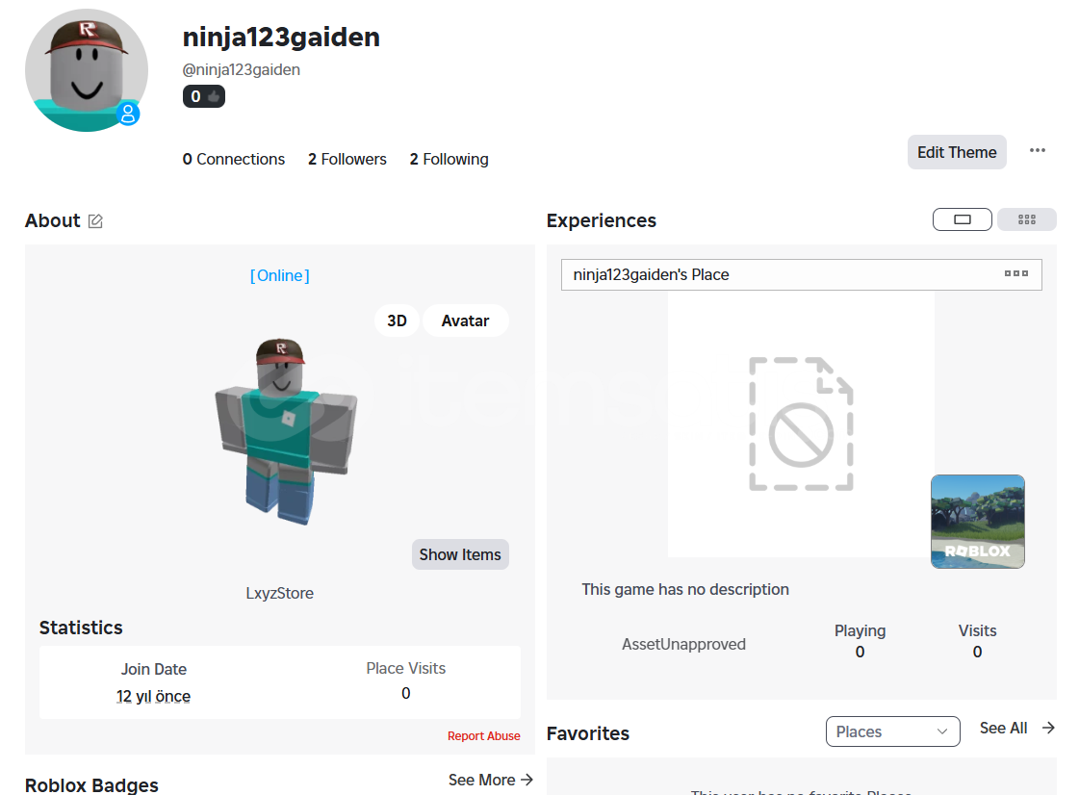This screenshot has height=795, width=1079.
Task: Open the 0 Connections list
Action: point(233,159)
